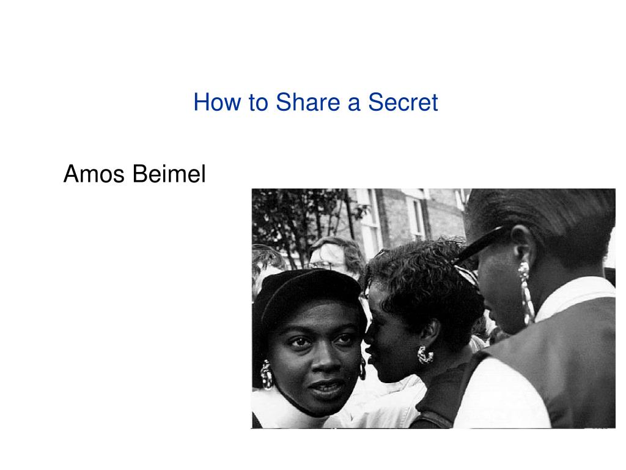Click the word "Amos" in author line
Image resolution: width=626 pixels, height=470 pixels.
pyautogui.click(x=94, y=174)
